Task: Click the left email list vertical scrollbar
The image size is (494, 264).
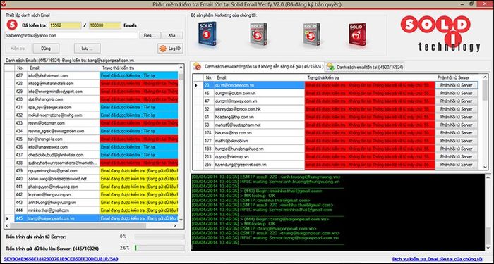Action: pyautogui.click(x=181, y=143)
